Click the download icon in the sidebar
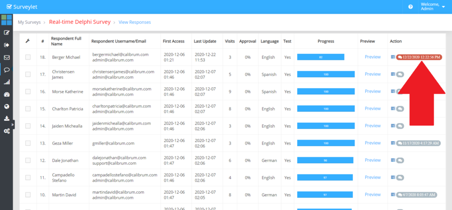This screenshot has height=210, width=452. [x=7, y=119]
